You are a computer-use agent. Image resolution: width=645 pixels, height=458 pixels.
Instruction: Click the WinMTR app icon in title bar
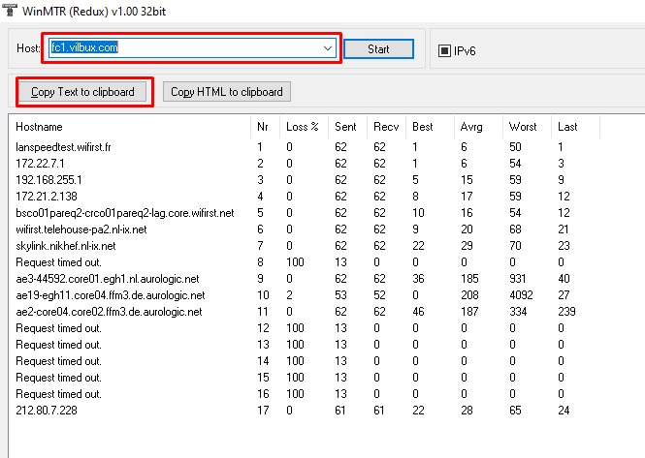tap(12, 10)
